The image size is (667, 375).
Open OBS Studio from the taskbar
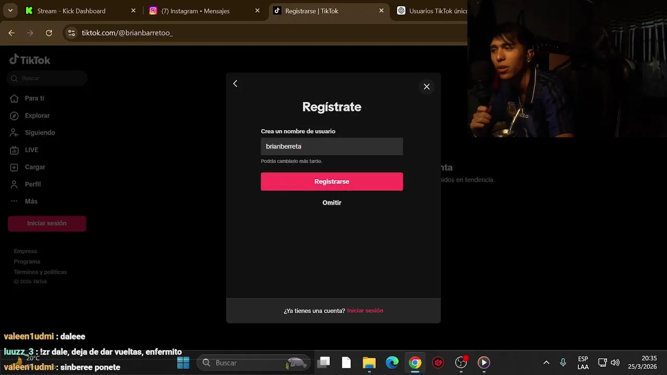point(461,362)
